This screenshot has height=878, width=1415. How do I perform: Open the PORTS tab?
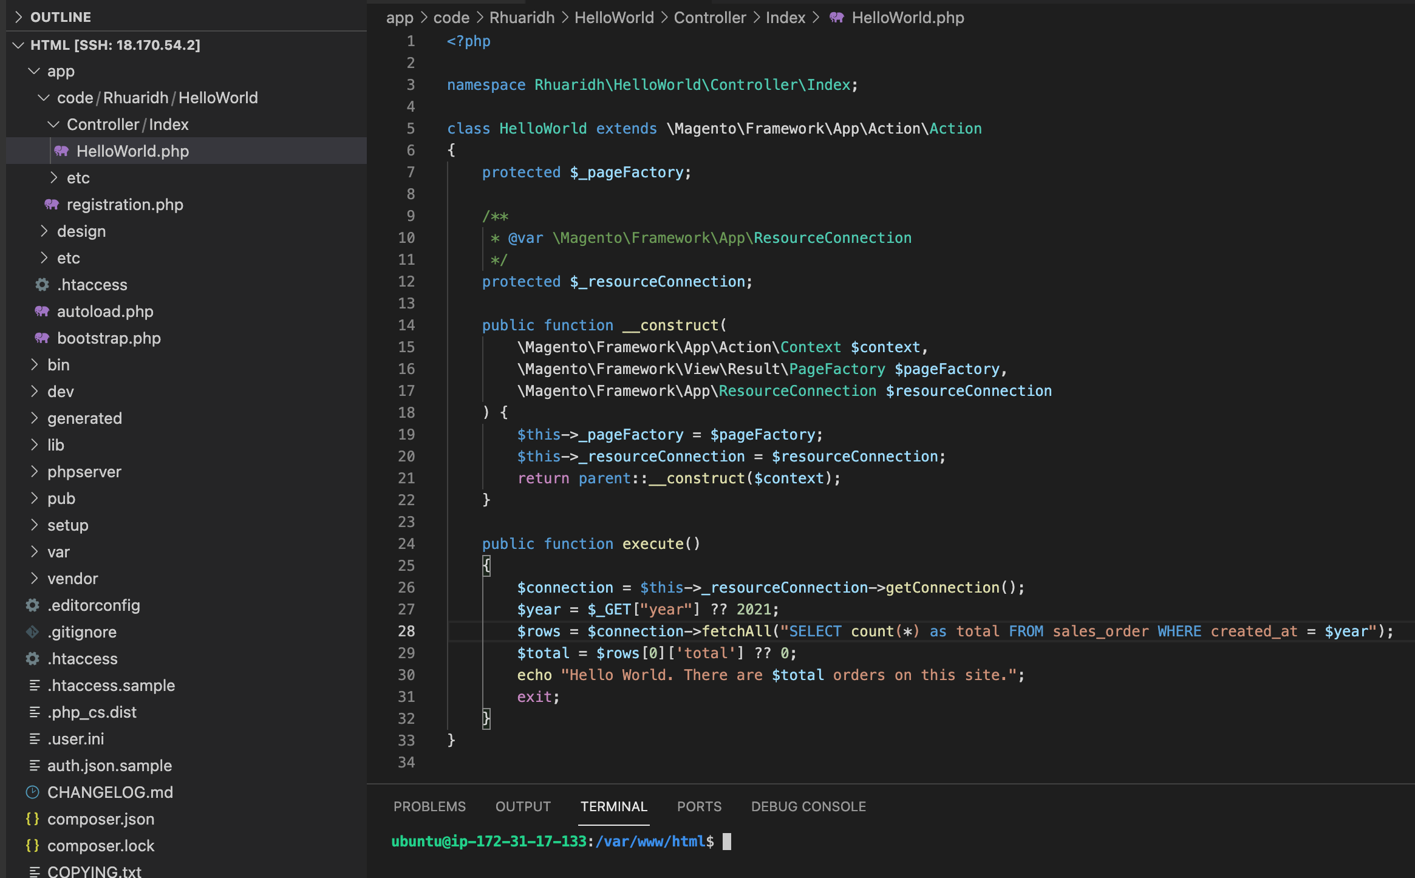tap(698, 806)
